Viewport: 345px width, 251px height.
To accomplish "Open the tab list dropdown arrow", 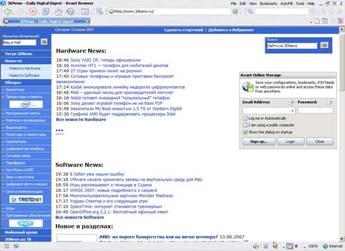I will (x=311, y=22).
